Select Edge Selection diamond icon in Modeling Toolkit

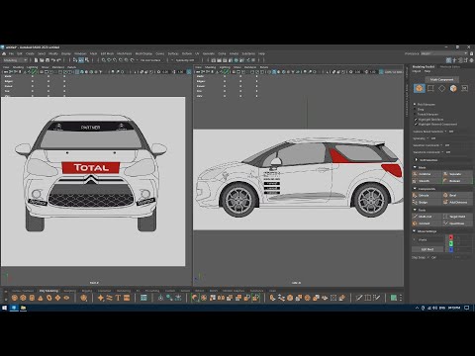point(441,88)
